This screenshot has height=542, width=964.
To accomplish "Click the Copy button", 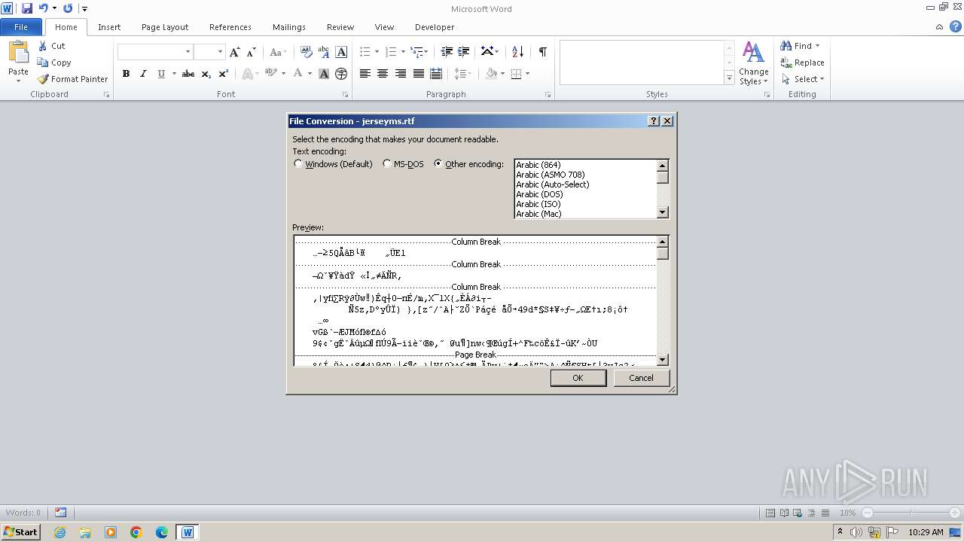I will (54, 62).
